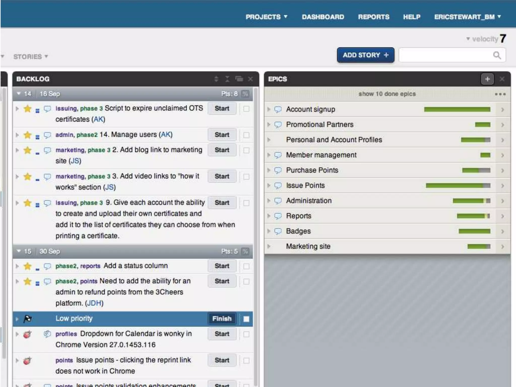The height and width of the screenshot is (387, 516).
Task: Click the star icon on Manage users story
Action: (x=27, y=135)
